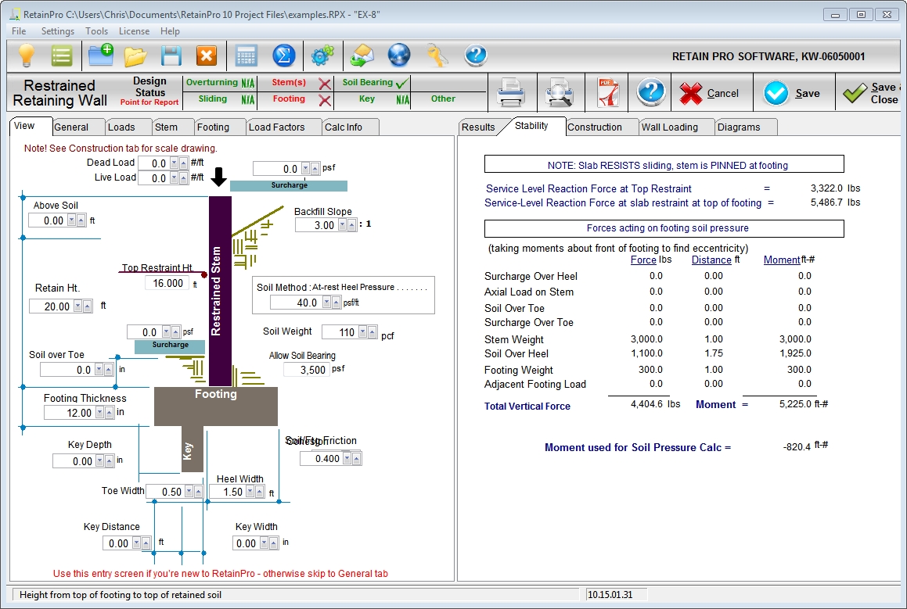Click the gold keys license icon

point(437,56)
